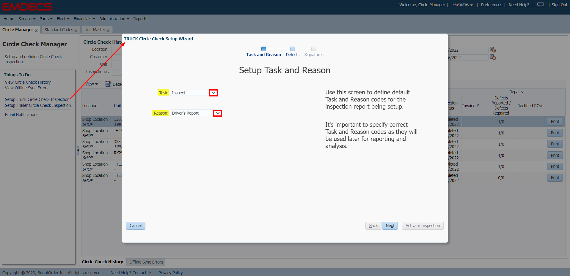570x276 pixels.
Task: Open the upper date picker calendar icon
Action: [x=493, y=50]
